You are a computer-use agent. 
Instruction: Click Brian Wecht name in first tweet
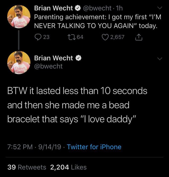pos(54,8)
